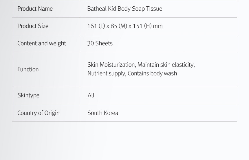Click the "Nutrient supply" phrase
Screen dimensions: 249x160
[106, 73]
